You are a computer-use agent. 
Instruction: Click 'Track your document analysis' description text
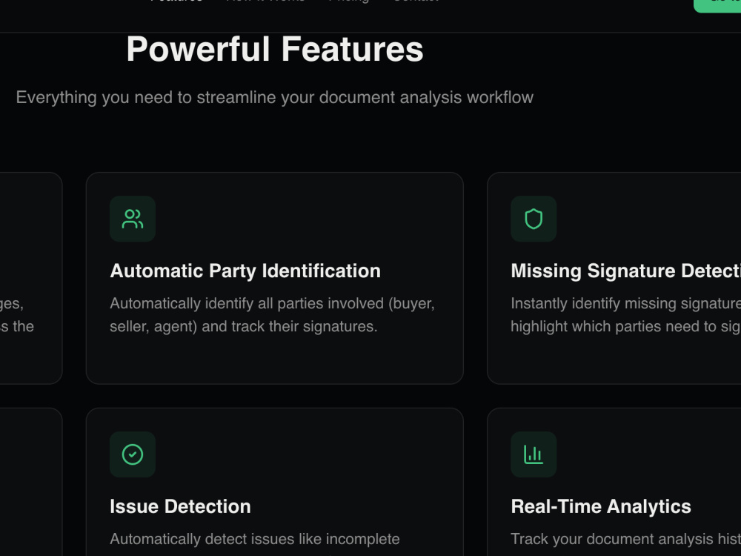click(625, 539)
